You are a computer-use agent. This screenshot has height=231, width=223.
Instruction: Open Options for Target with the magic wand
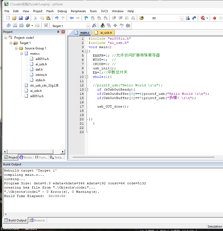[94, 25]
